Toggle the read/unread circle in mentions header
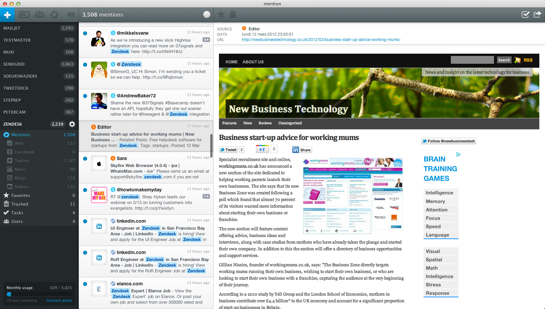Screen dimensions: 545x309 pyautogui.click(x=207, y=14)
